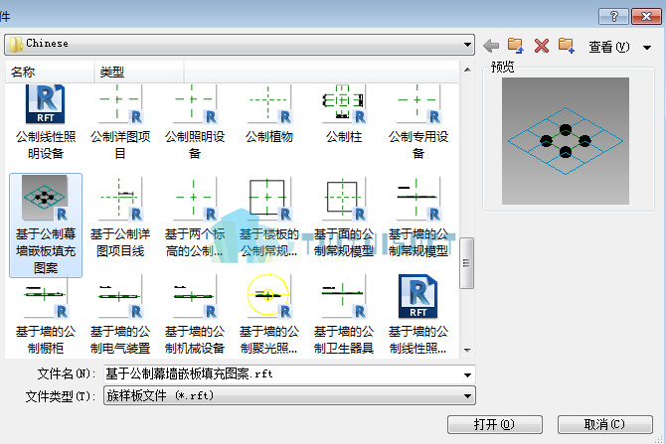This screenshot has height=444, width=666.
Task: Select the 基于墙的公制卫生器具 template file
Action: pyautogui.click(x=344, y=314)
